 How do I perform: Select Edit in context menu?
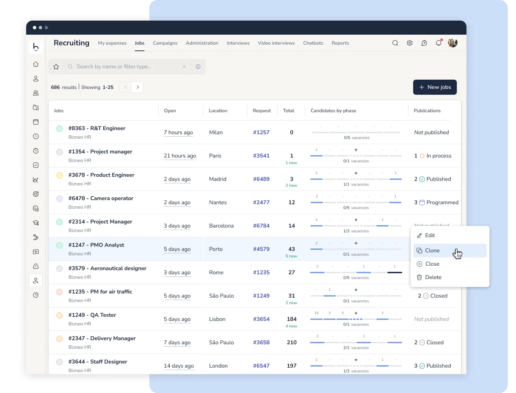[x=450, y=235]
